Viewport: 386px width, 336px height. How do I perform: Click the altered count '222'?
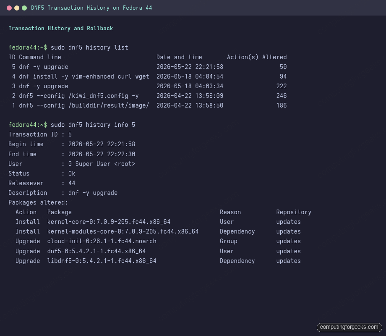(x=282, y=86)
